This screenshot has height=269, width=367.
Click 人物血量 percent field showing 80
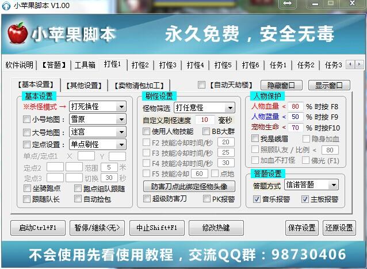[295, 106]
